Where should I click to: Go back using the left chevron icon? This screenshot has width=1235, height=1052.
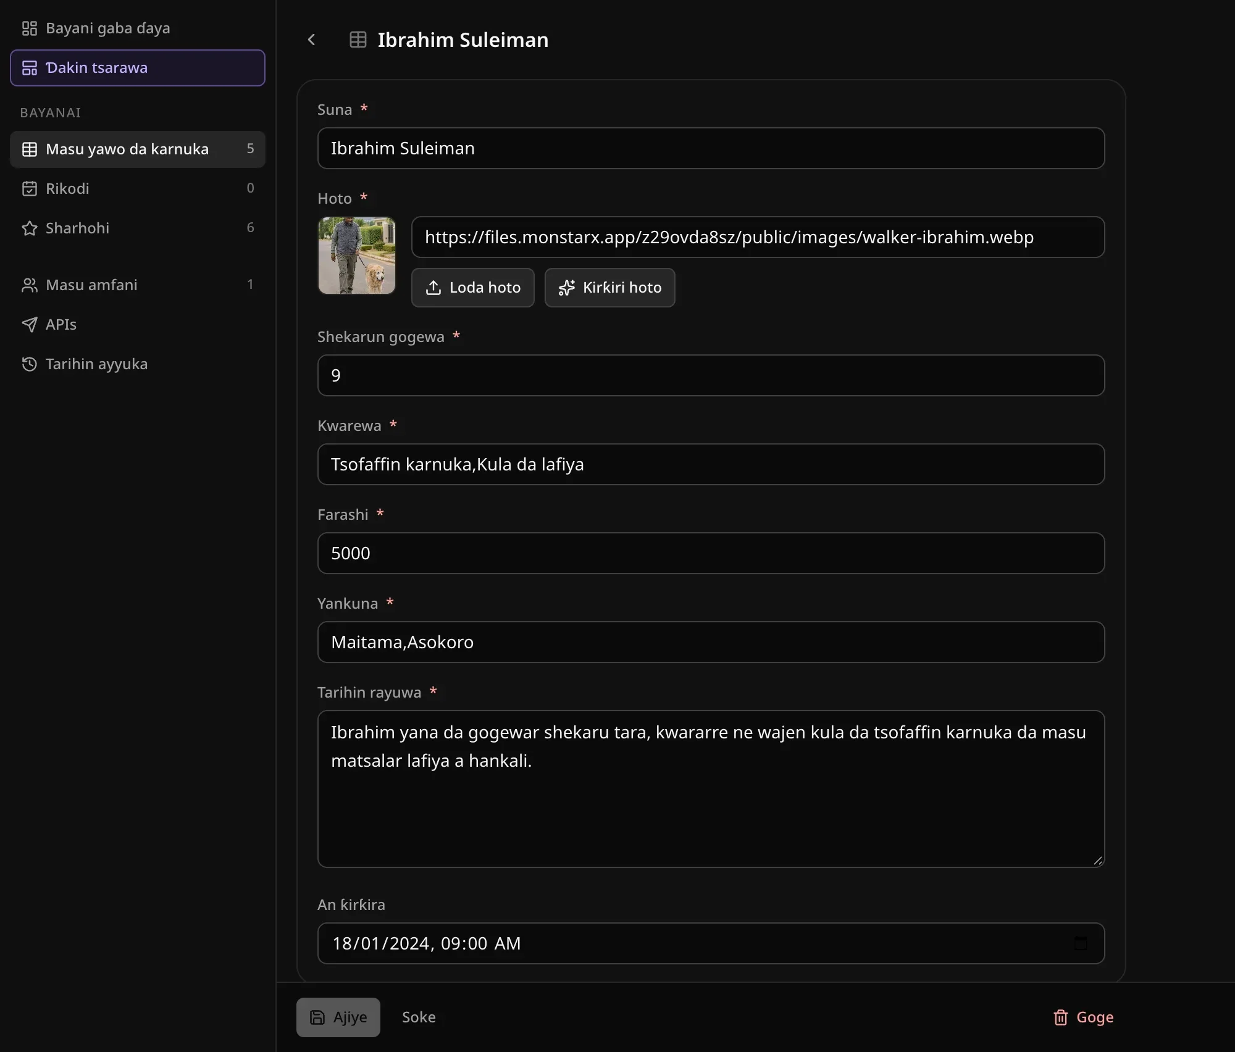(311, 40)
